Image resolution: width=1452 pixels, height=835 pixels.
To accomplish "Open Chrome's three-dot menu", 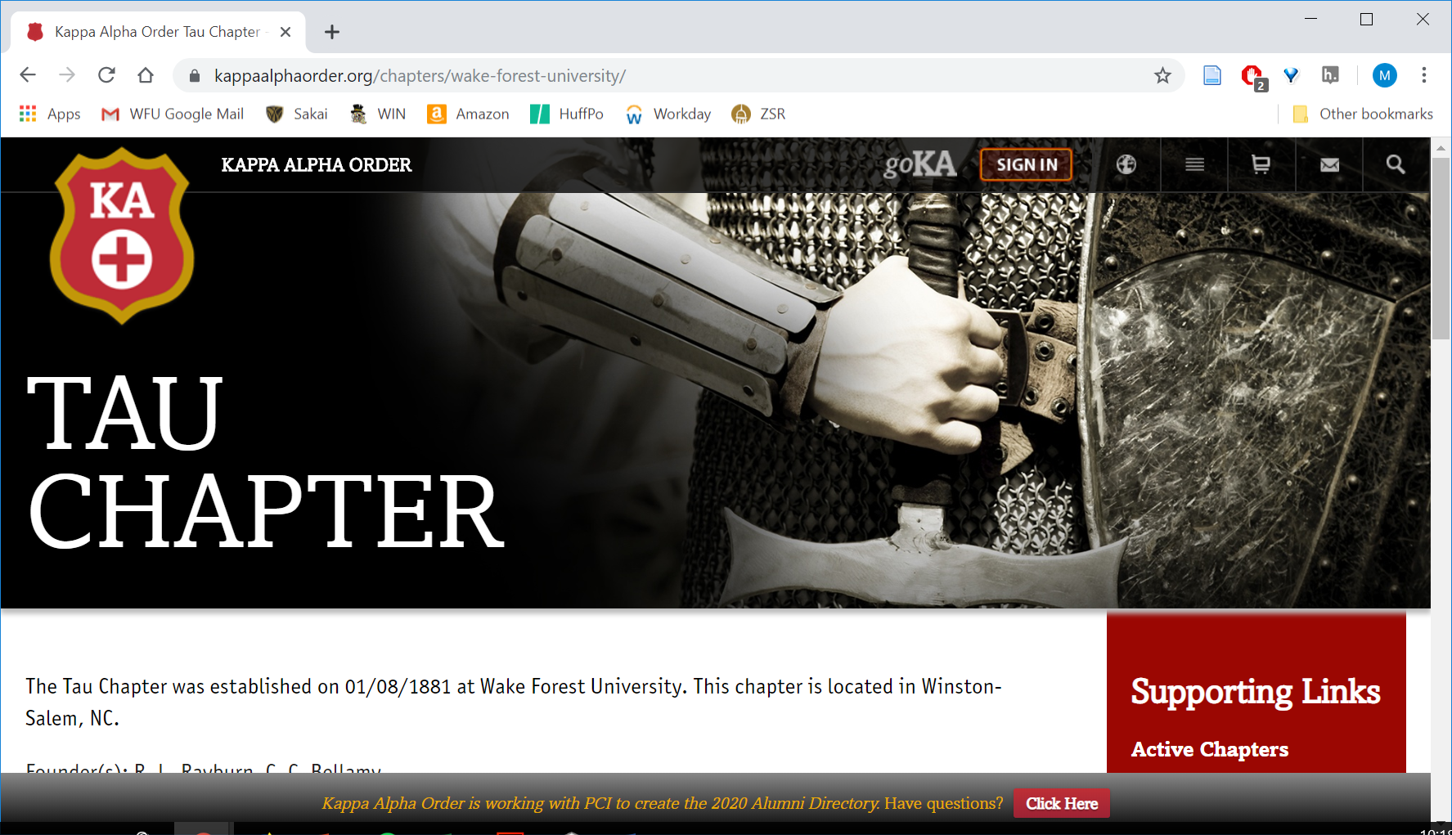I will 1424,75.
